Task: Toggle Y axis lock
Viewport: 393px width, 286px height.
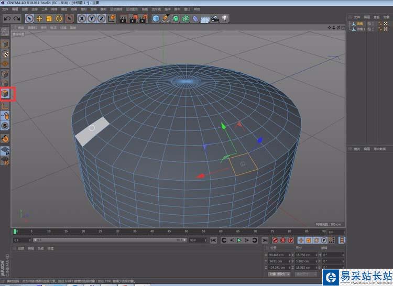Action: point(92,19)
